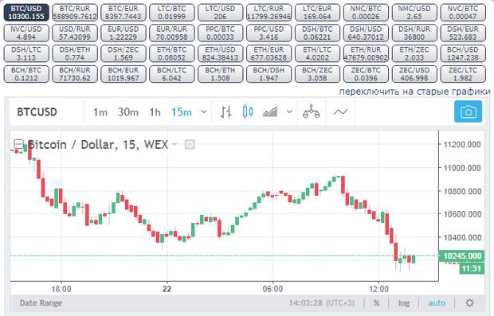Select the bars chart style icon

[x=226, y=111]
